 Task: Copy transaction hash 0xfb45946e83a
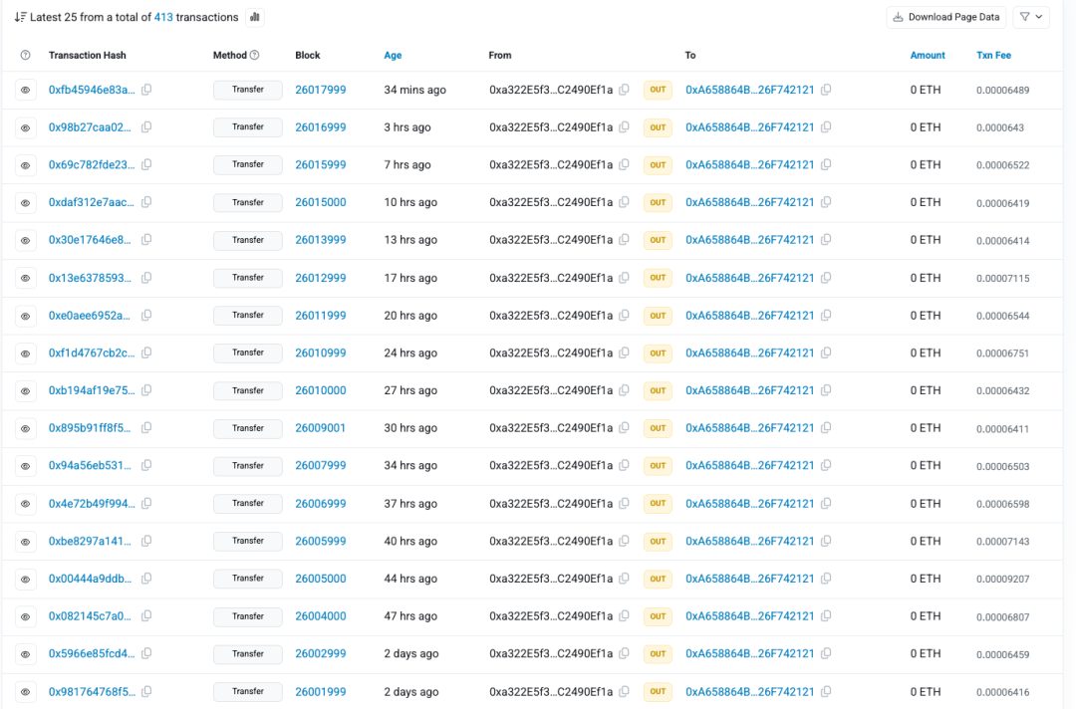click(x=146, y=90)
